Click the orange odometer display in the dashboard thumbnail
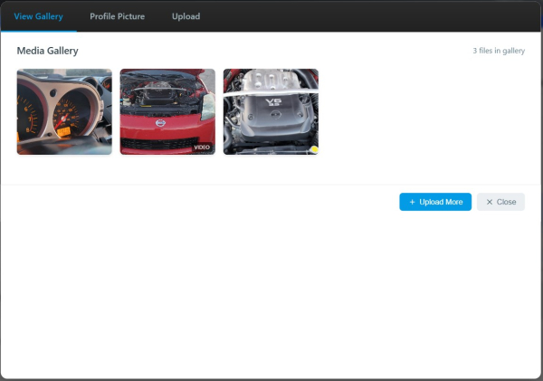Viewport: 543px width, 381px height. coord(63,131)
